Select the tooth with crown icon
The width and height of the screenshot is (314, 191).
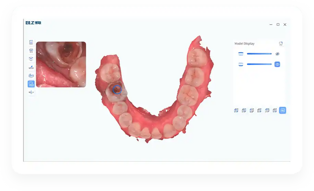point(31,50)
